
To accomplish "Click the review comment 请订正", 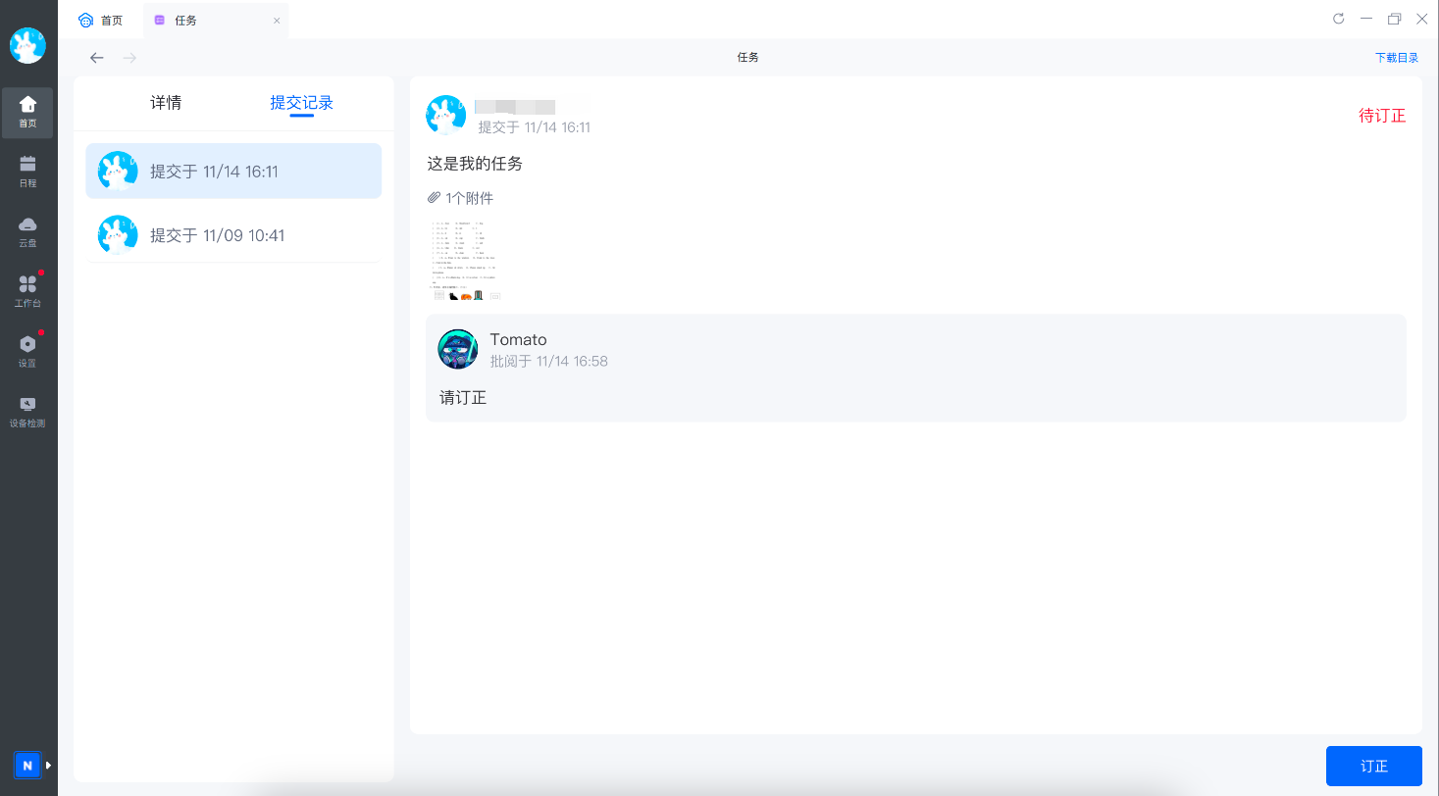I will pos(463,398).
